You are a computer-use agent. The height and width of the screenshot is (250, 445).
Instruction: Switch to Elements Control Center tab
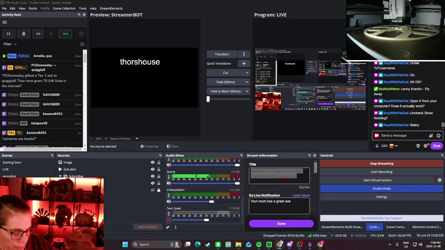coord(427,227)
